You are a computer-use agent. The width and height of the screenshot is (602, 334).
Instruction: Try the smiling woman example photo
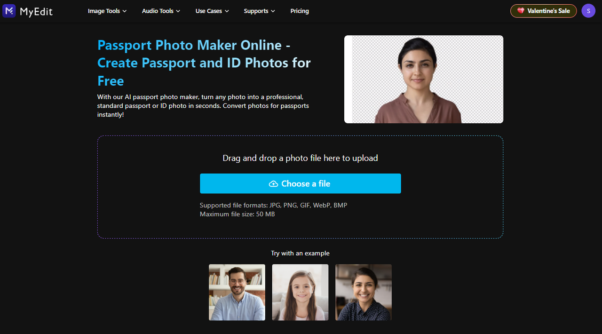(x=364, y=292)
